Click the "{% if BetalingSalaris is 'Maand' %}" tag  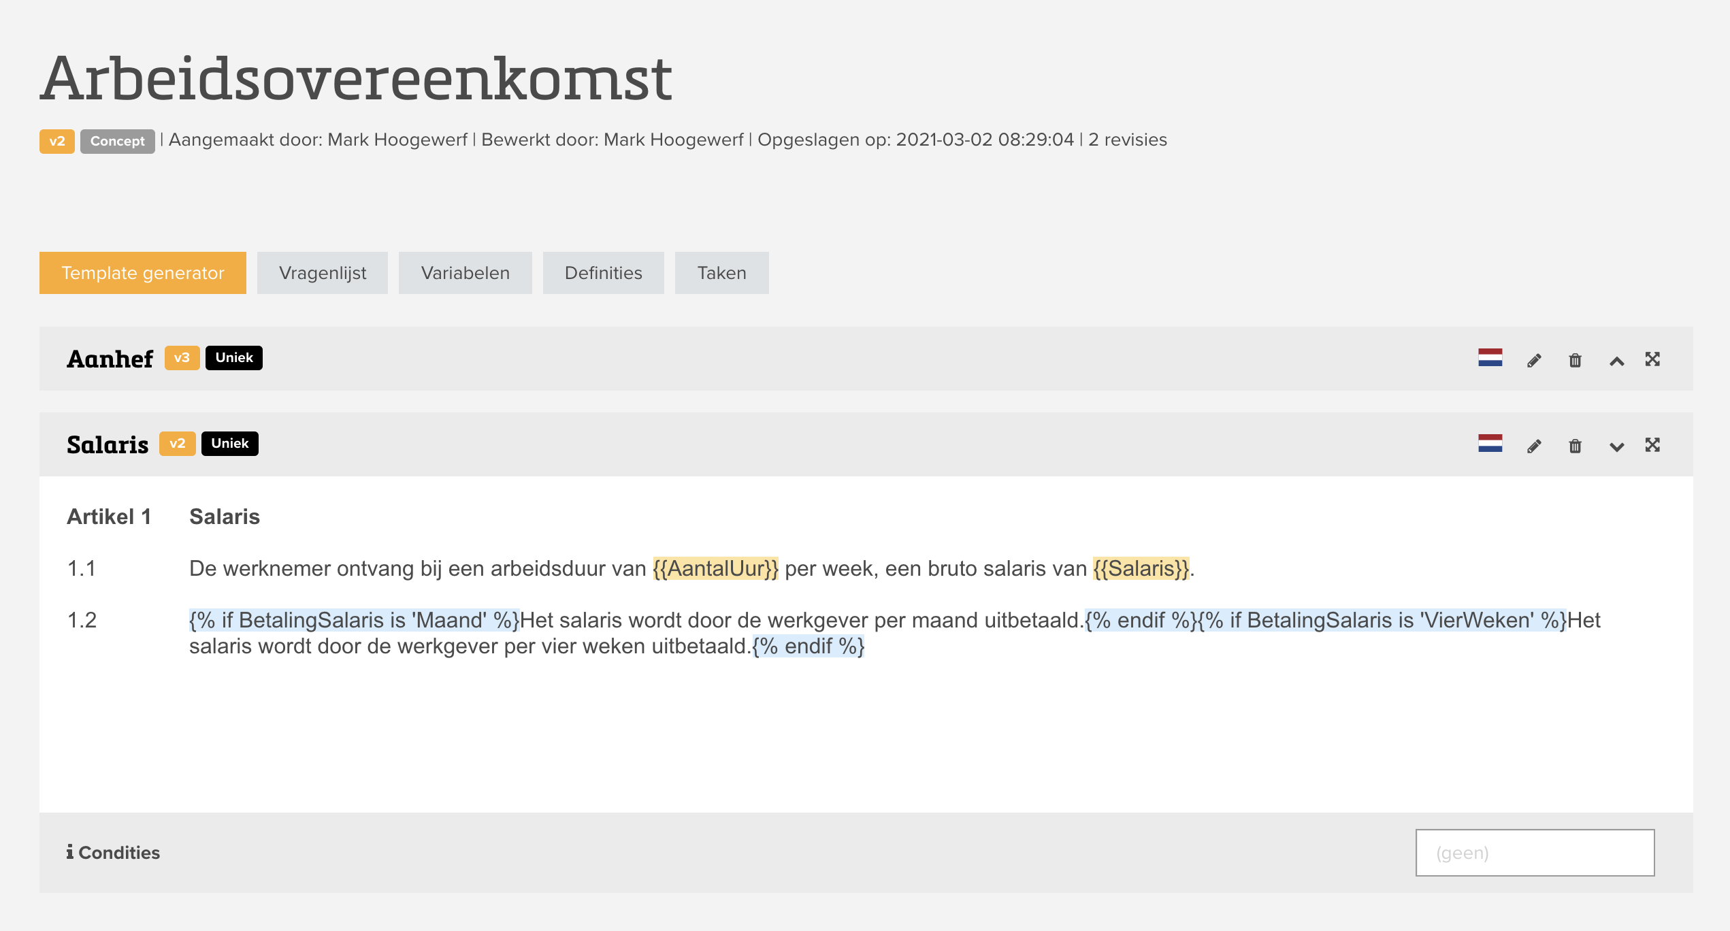tap(355, 620)
